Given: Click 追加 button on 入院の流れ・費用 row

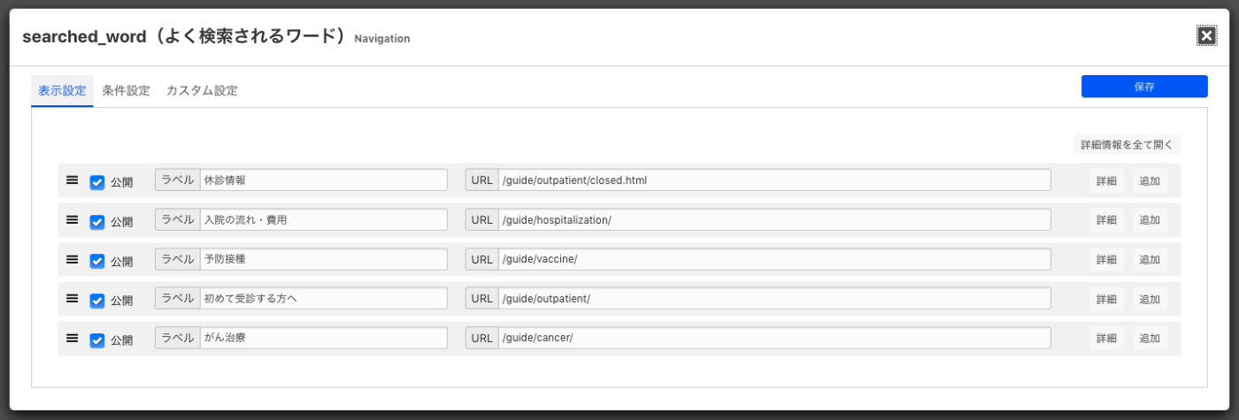Looking at the screenshot, I should coord(1149,220).
